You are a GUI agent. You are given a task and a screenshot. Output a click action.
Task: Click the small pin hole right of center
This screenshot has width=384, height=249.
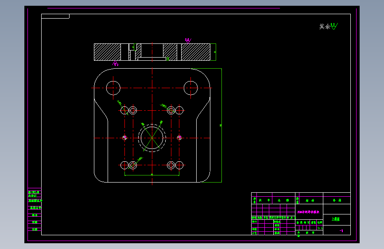179,138
